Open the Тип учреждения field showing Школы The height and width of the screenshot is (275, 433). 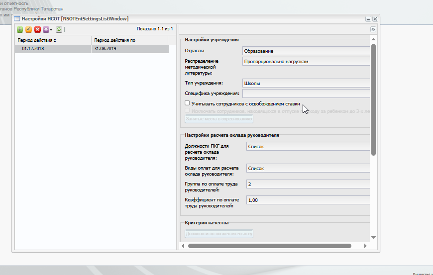306,84
